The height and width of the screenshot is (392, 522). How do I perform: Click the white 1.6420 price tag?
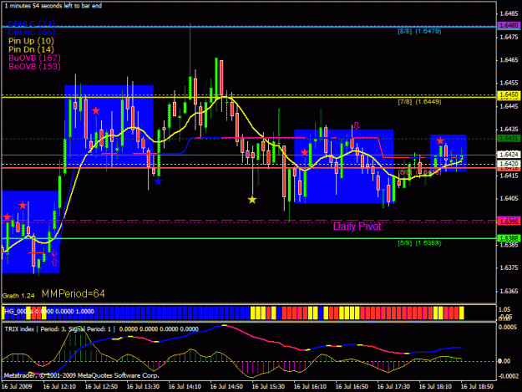[509, 164]
